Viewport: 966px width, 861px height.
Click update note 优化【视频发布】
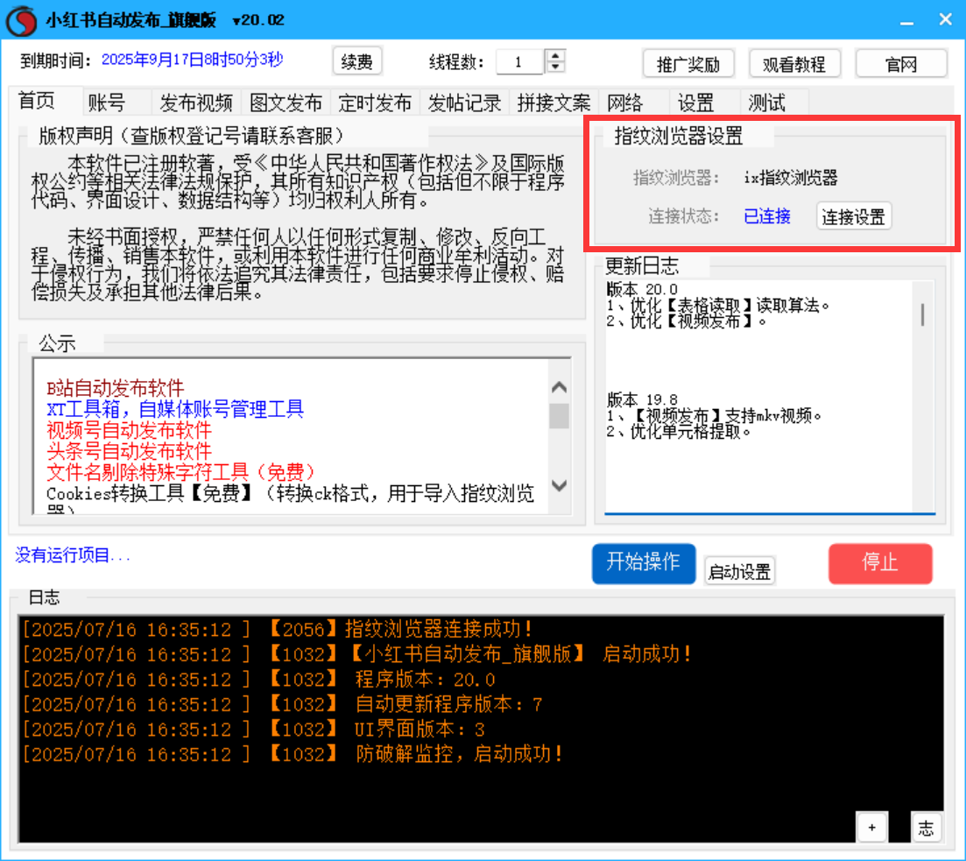(687, 321)
